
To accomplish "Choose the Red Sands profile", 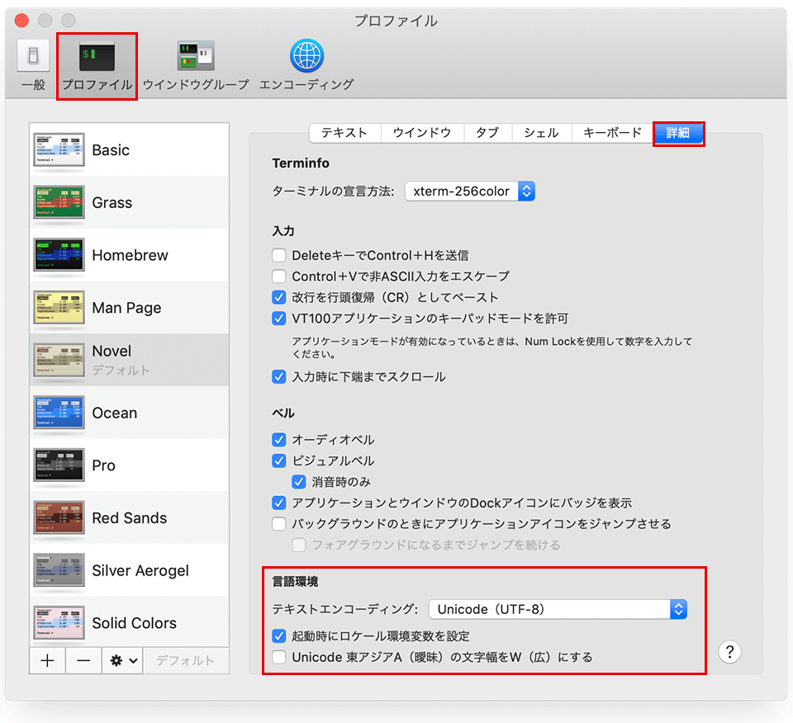I will [x=129, y=517].
